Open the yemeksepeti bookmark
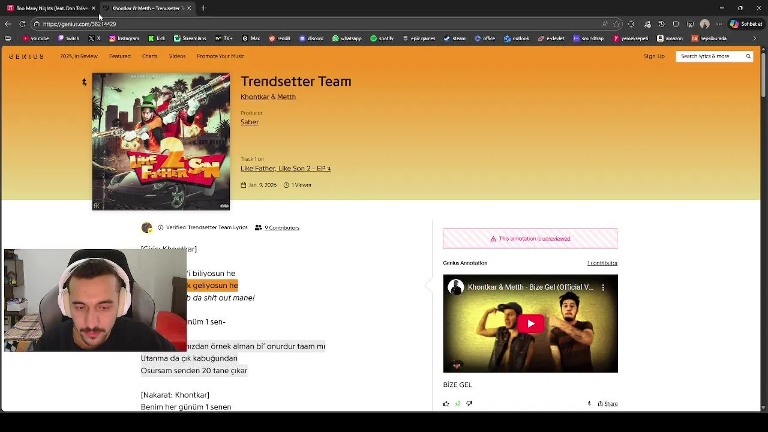The image size is (768, 432). coord(631,38)
